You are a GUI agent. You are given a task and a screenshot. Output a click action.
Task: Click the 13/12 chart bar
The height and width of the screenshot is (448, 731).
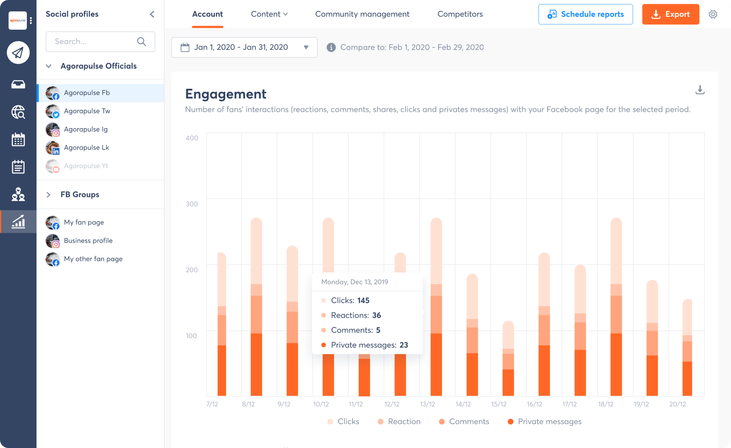click(436, 307)
